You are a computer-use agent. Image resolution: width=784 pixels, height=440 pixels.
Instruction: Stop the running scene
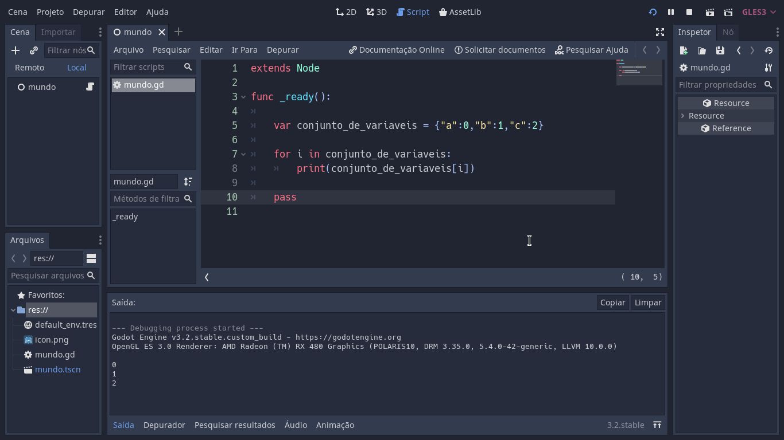coord(689,12)
